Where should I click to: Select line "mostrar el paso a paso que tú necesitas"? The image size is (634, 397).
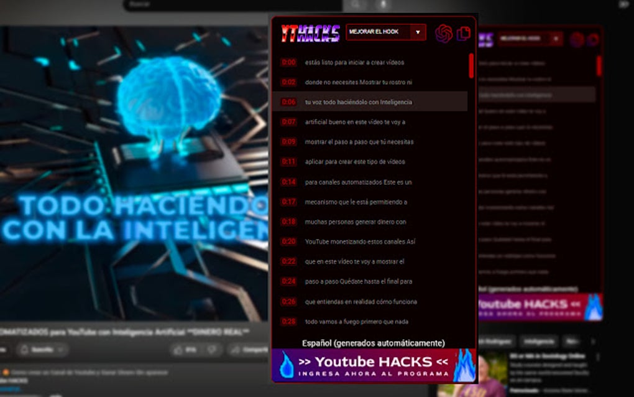tap(359, 142)
